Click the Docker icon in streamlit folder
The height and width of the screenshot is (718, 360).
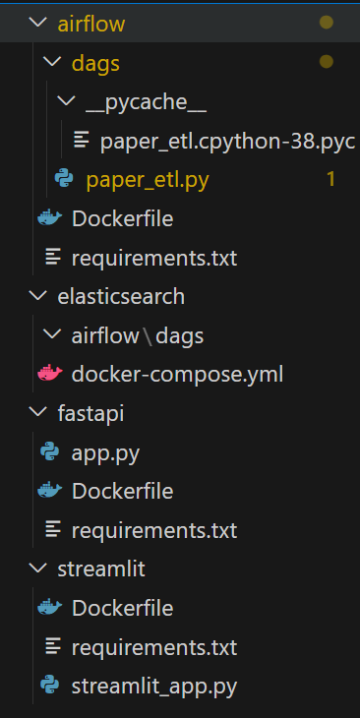coord(49,609)
